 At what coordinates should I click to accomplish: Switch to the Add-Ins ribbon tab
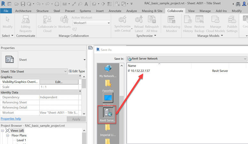point(221,11)
